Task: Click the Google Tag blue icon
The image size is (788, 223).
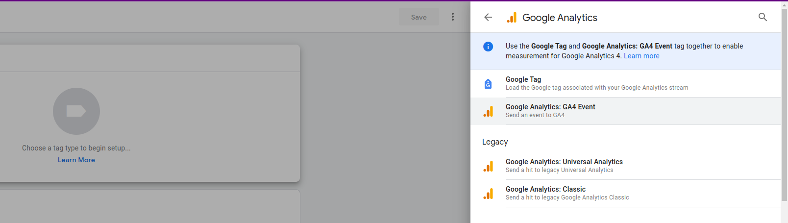Action: [x=488, y=84]
